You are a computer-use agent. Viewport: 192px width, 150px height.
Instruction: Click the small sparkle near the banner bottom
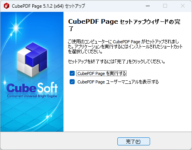click(x=48, y=117)
